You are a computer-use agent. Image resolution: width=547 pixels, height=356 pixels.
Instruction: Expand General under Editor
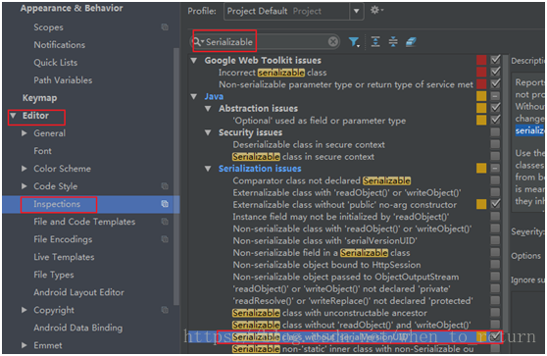(25, 133)
